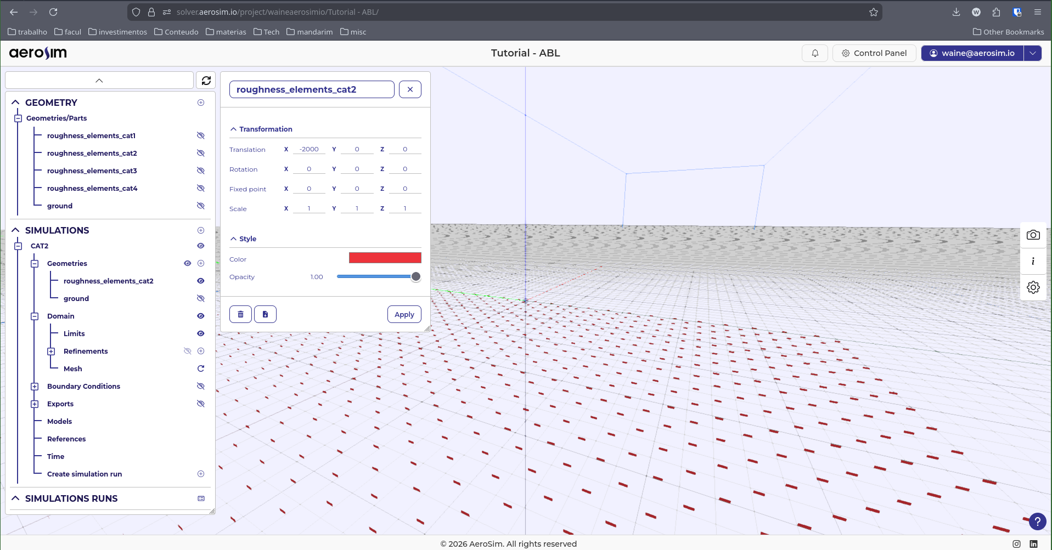Refresh the geometry tree with the refresh icon
This screenshot has height=550, width=1052.
[x=206, y=80]
